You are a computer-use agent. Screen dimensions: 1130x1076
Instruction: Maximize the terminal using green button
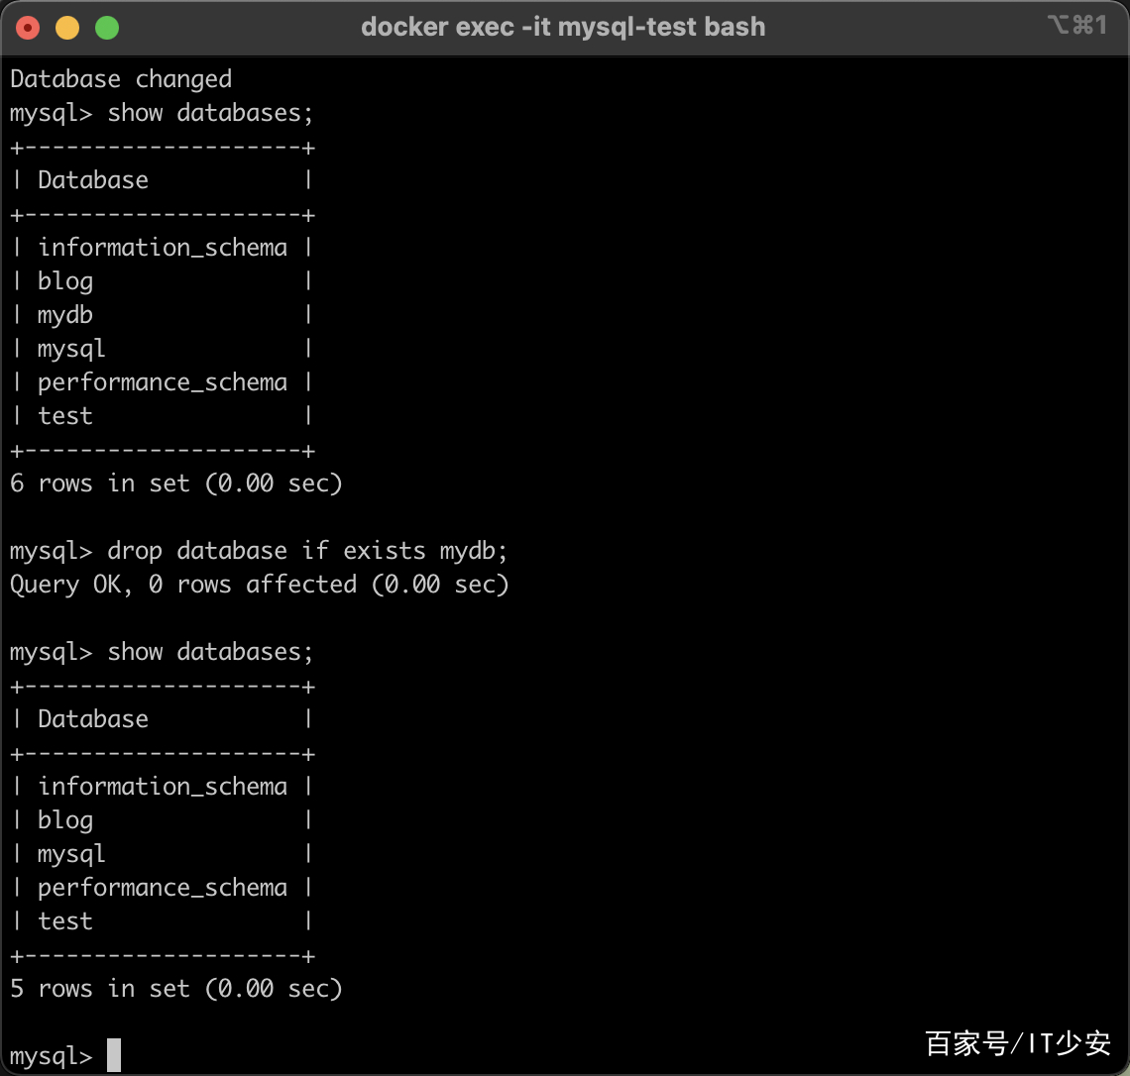107,28
